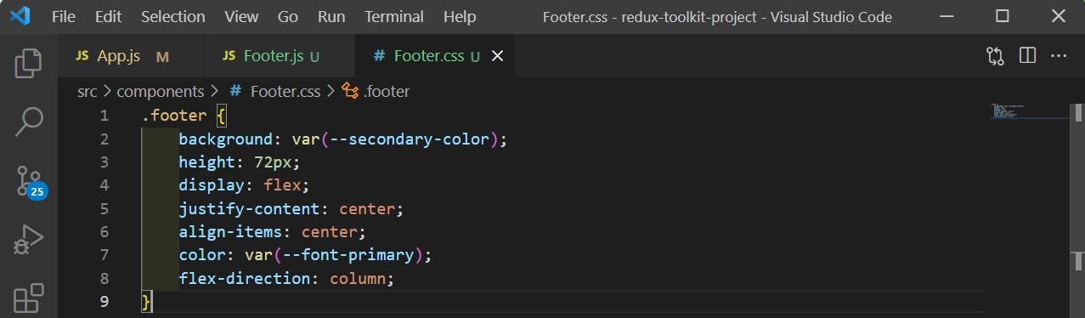Open the Run and Debug view

tap(28, 240)
